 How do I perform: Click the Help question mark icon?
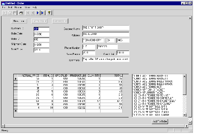(x=49, y=13)
